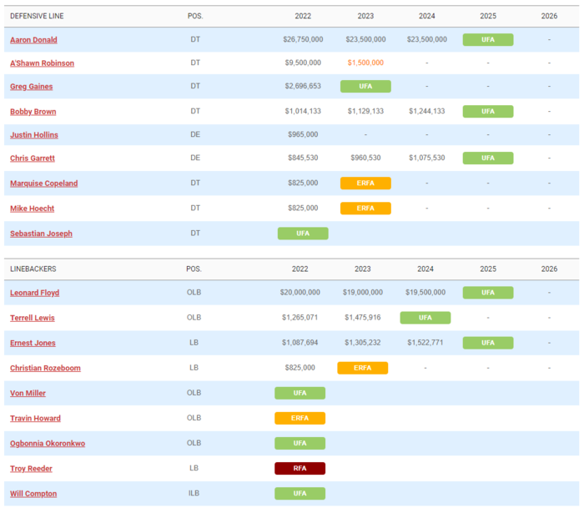Screen dimensions: 584x513
Task: Click the Will Compton link
Action: pos(33,494)
